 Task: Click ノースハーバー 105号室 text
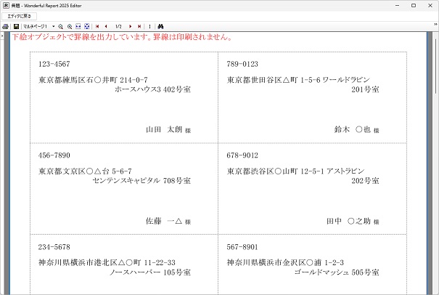pyautogui.click(x=150, y=272)
